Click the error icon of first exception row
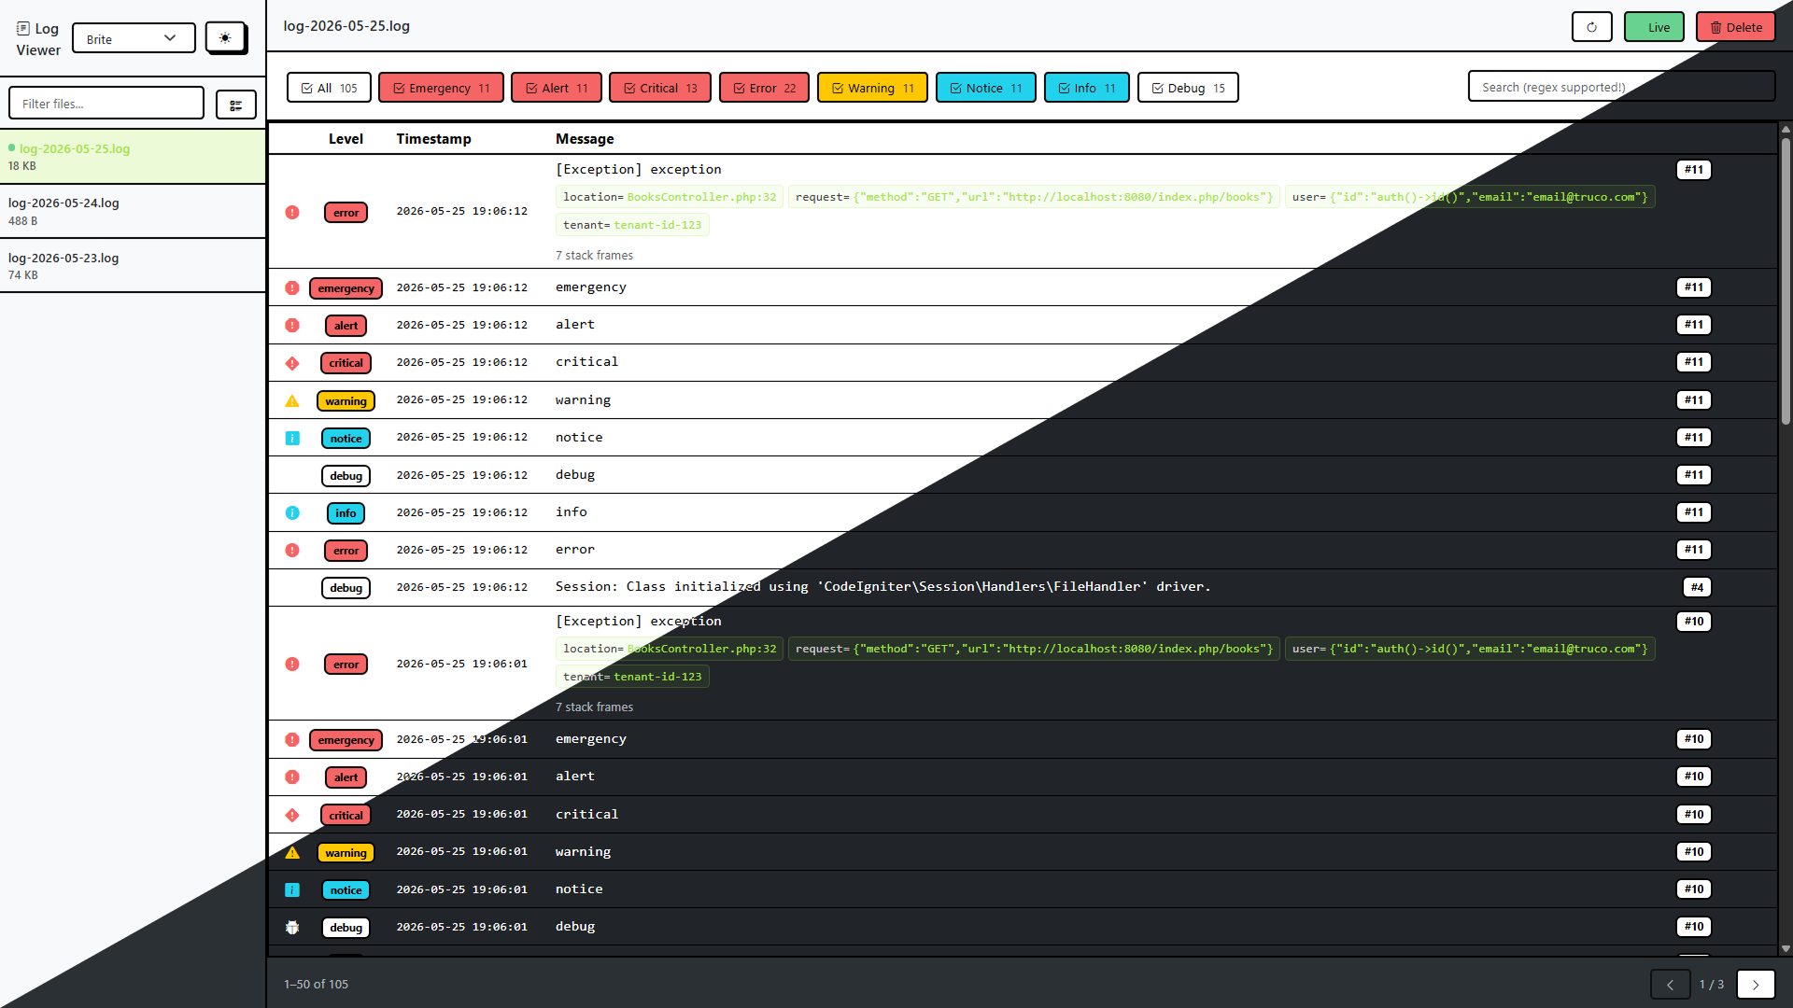This screenshot has height=1008, width=1793. (x=292, y=213)
